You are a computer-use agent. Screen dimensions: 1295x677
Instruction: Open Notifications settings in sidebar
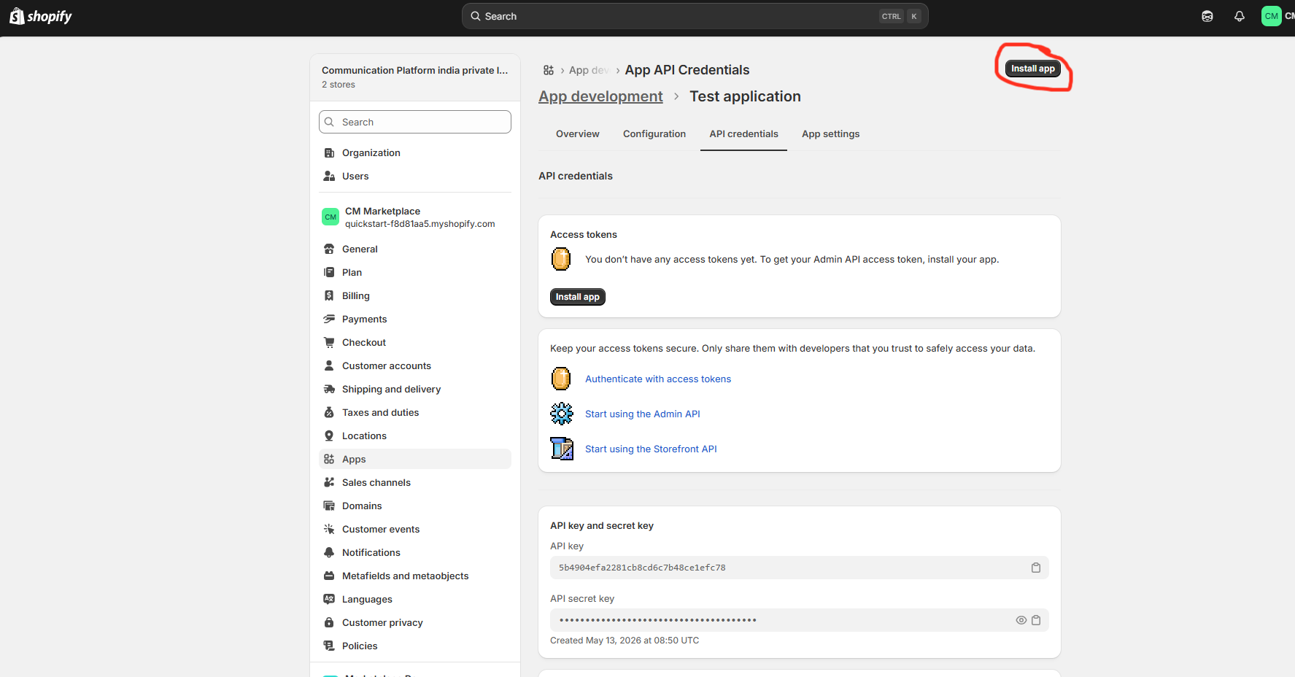[x=415, y=552]
